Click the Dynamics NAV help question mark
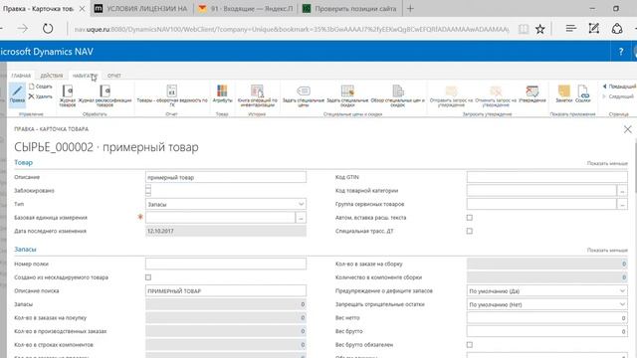The width and height of the screenshot is (637, 358). (x=621, y=52)
